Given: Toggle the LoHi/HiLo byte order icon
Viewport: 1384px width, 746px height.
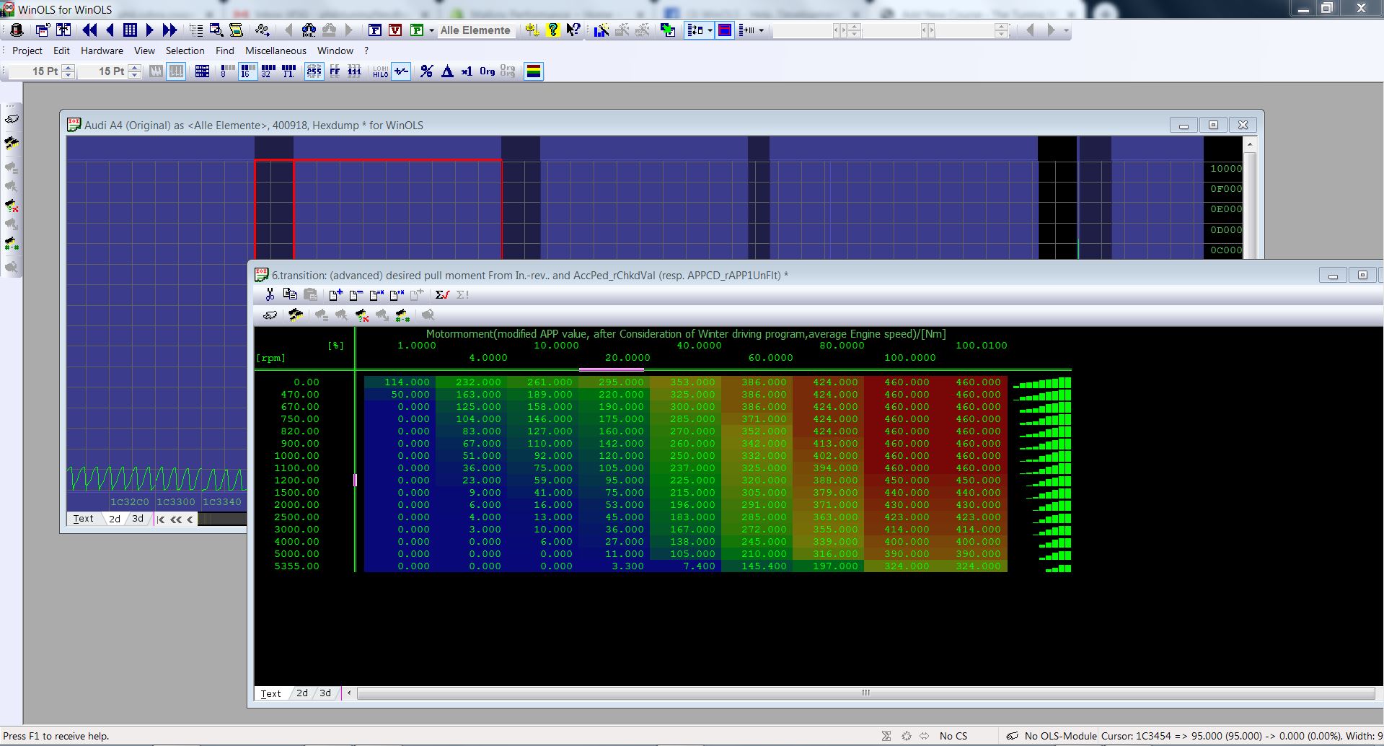Looking at the screenshot, I should (380, 71).
